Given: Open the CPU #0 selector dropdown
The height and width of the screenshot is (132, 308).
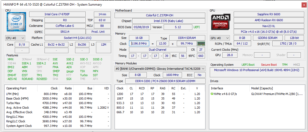Looking at the screenshot, I should point(15,38).
